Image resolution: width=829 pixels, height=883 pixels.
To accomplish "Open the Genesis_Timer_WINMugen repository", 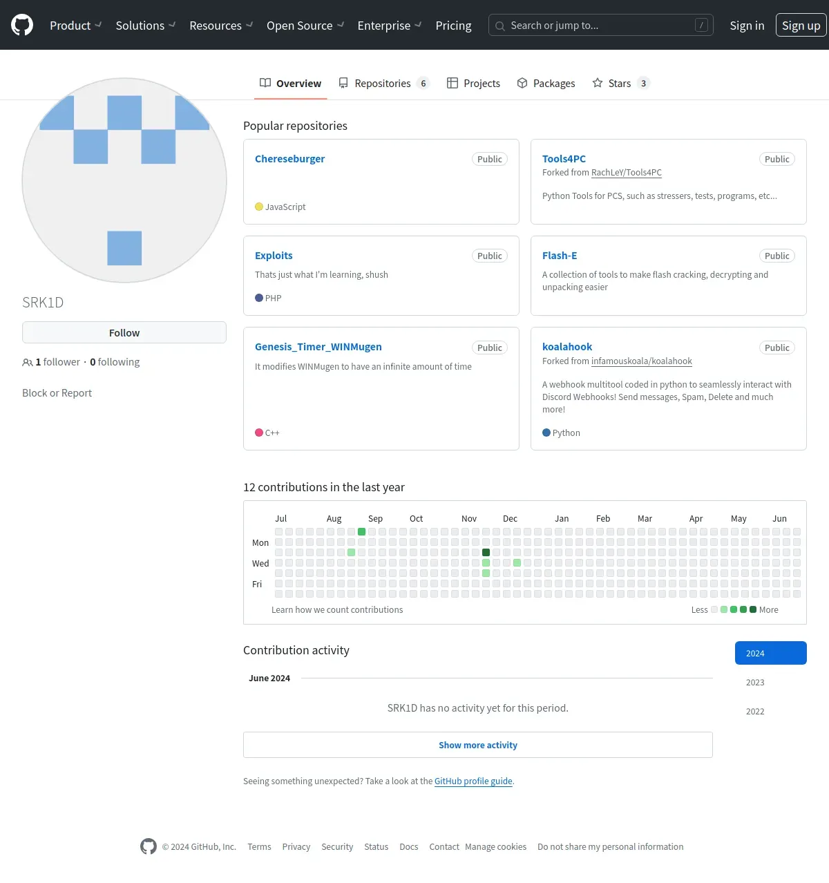I will click(x=318, y=347).
